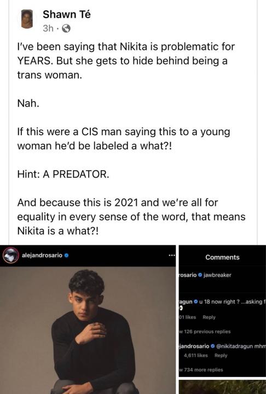The image size is (266, 394).
Task: Open Shawn Té's profile picture
Action: (x=27, y=19)
